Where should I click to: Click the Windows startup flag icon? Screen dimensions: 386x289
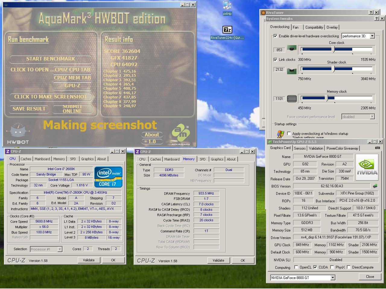280,134
